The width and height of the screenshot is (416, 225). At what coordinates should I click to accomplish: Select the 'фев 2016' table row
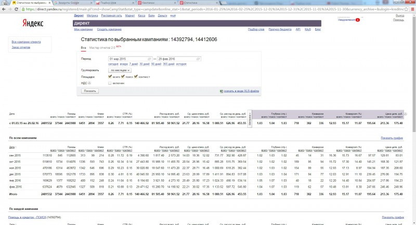tap(206, 187)
